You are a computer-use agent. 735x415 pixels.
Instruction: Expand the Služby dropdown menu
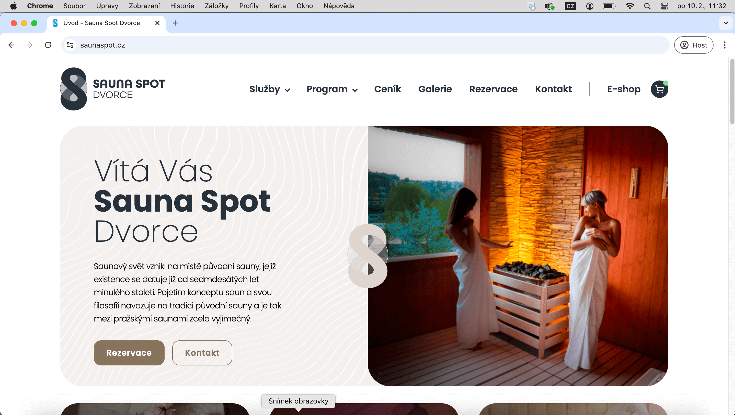[270, 89]
